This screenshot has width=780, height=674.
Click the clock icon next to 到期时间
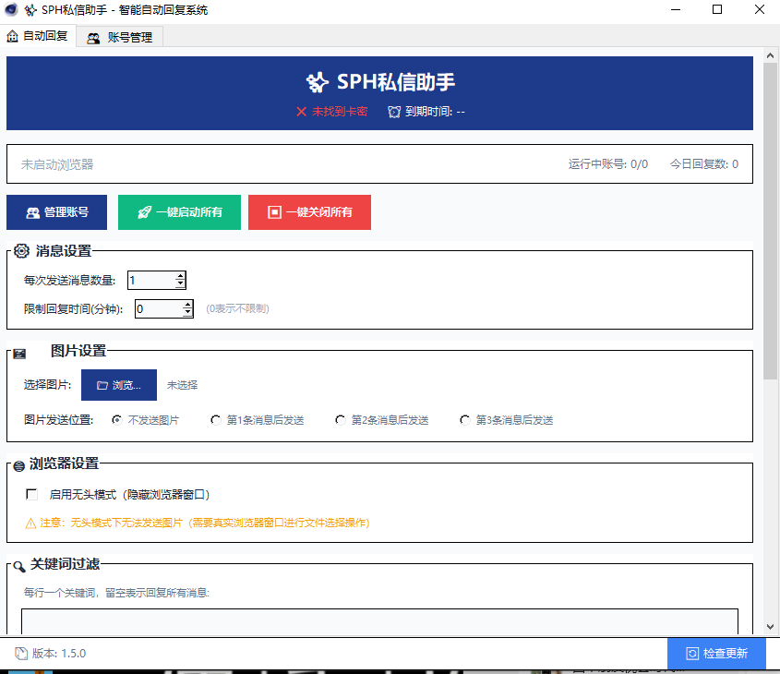[394, 112]
